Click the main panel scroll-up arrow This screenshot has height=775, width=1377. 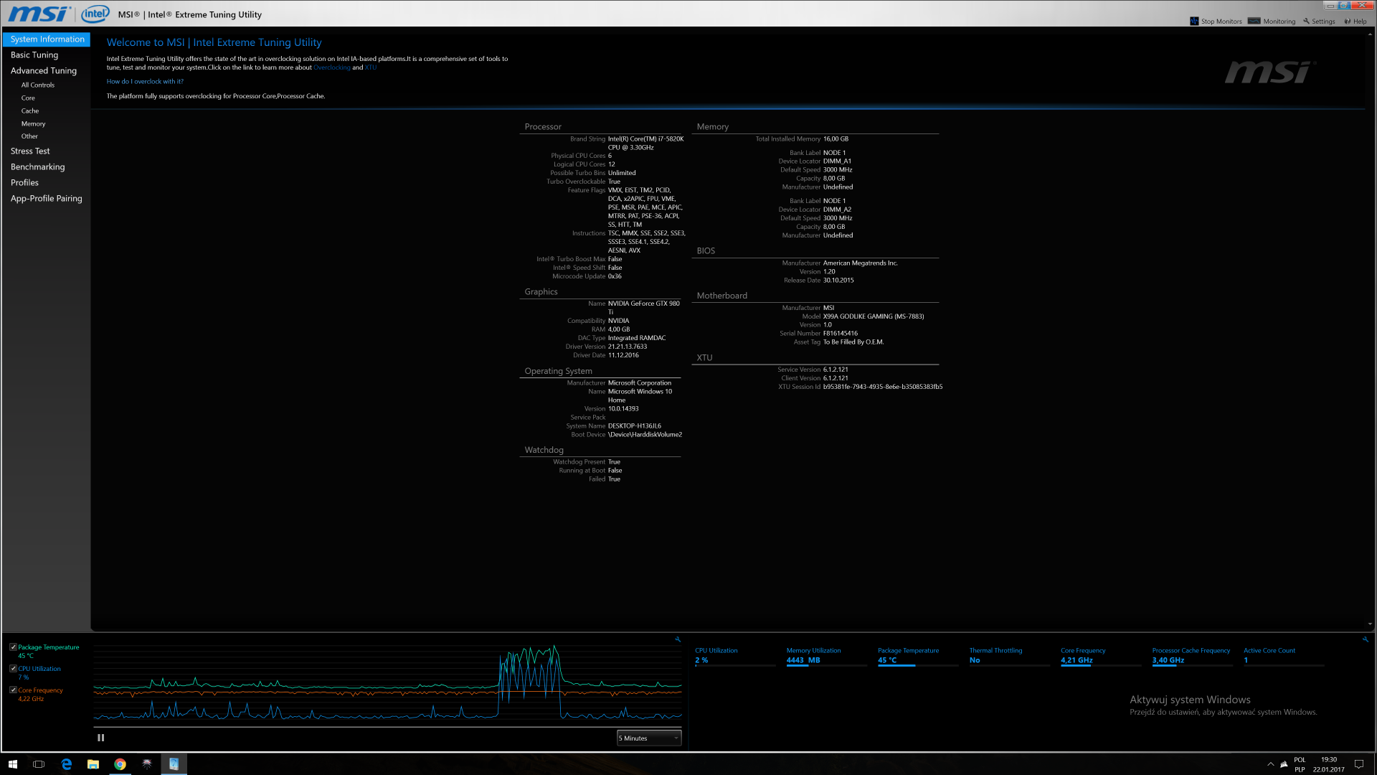1371,33
